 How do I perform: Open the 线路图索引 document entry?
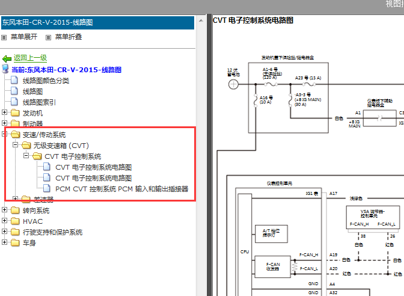coord(39,102)
